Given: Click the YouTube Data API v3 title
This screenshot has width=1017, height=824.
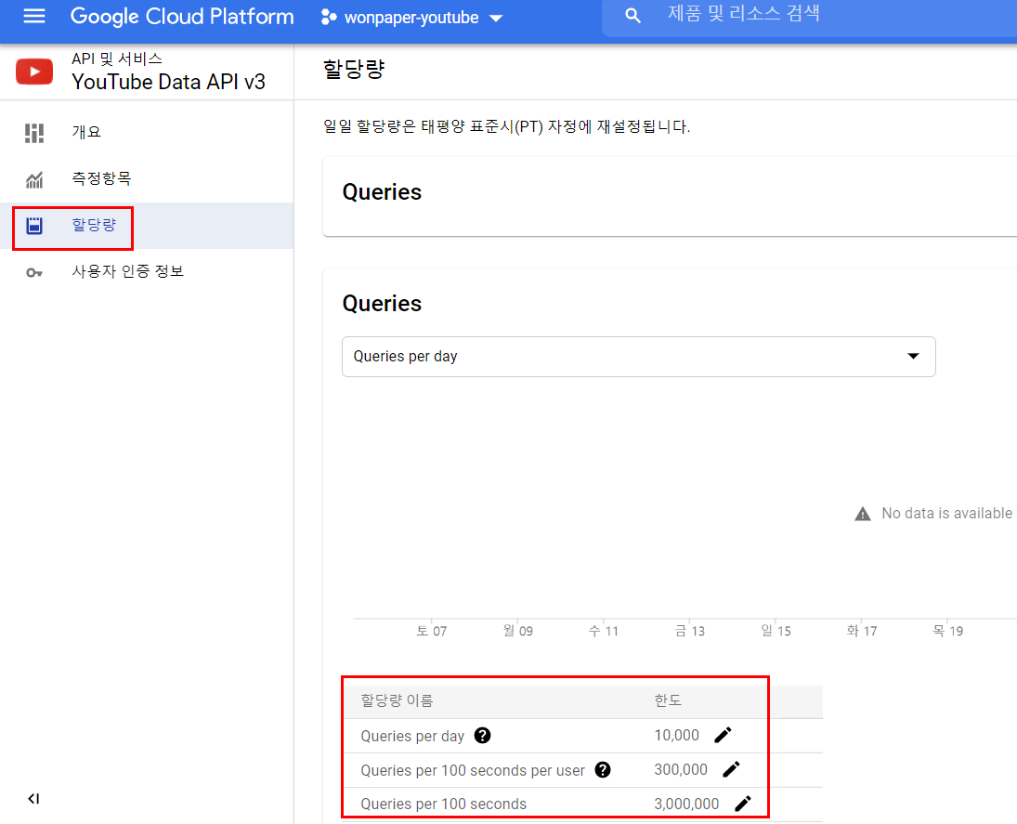Looking at the screenshot, I should tap(169, 82).
